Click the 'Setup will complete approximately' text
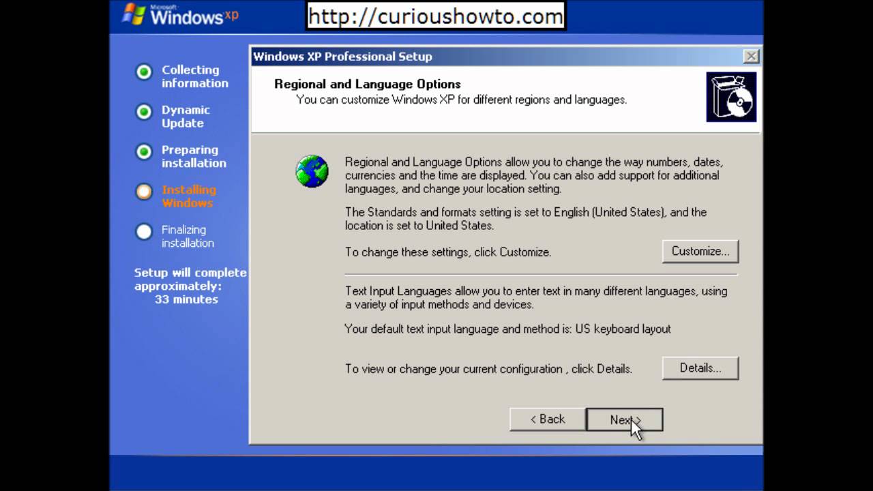The image size is (873, 491). click(x=190, y=279)
